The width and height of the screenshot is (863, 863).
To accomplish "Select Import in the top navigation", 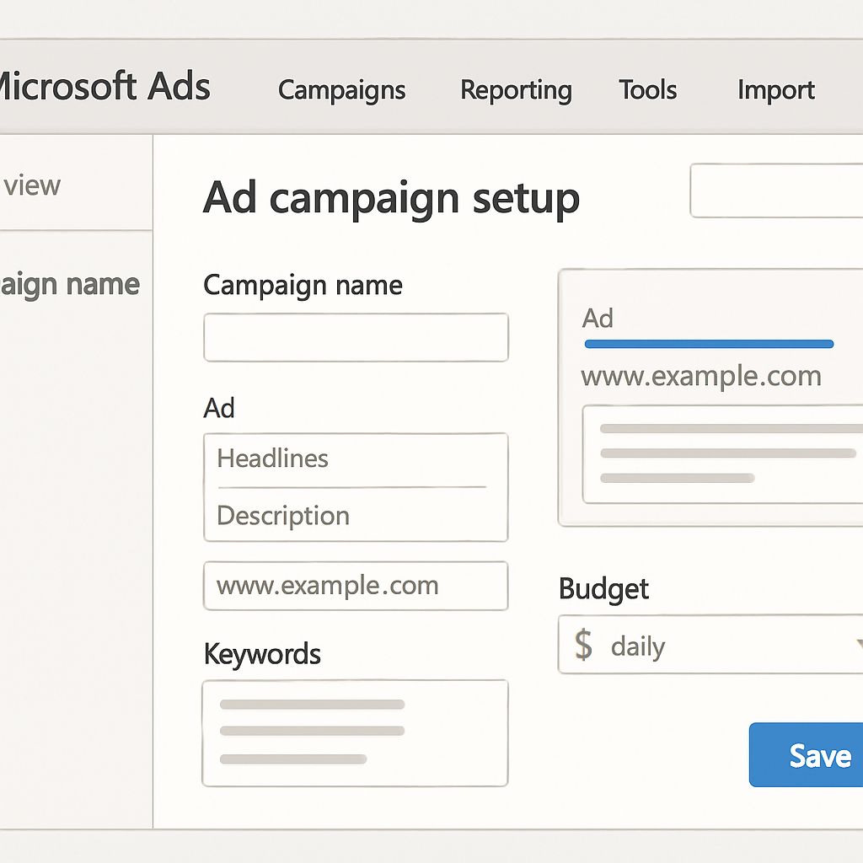I will coord(775,89).
